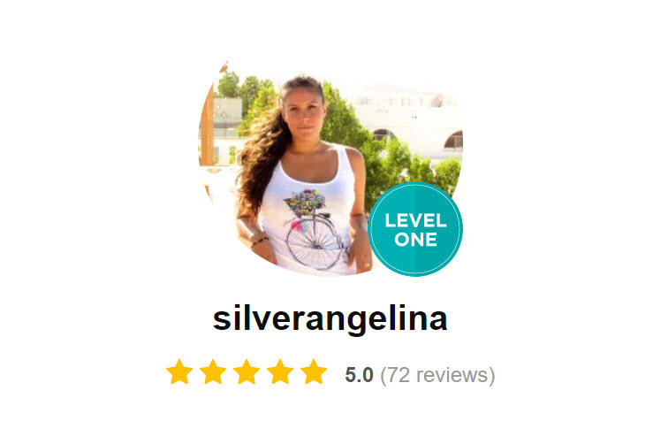653x421 pixels.
Task: Click the teal Level One seller badge
Action: point(415,229)
